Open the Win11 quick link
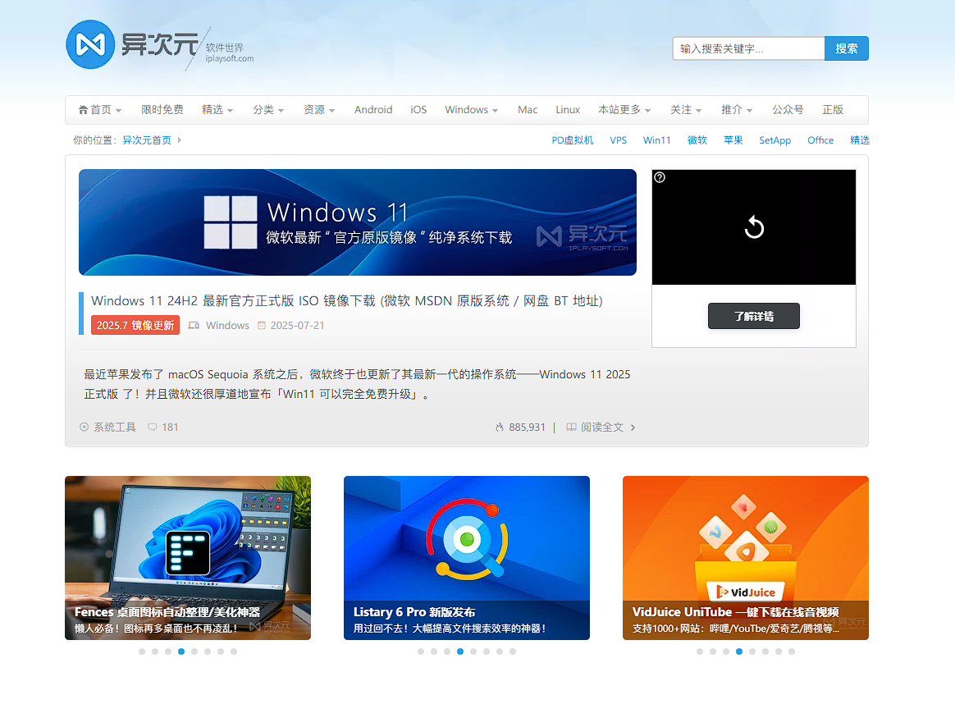This screenshot has height=718, width=955. click(656, 140)
